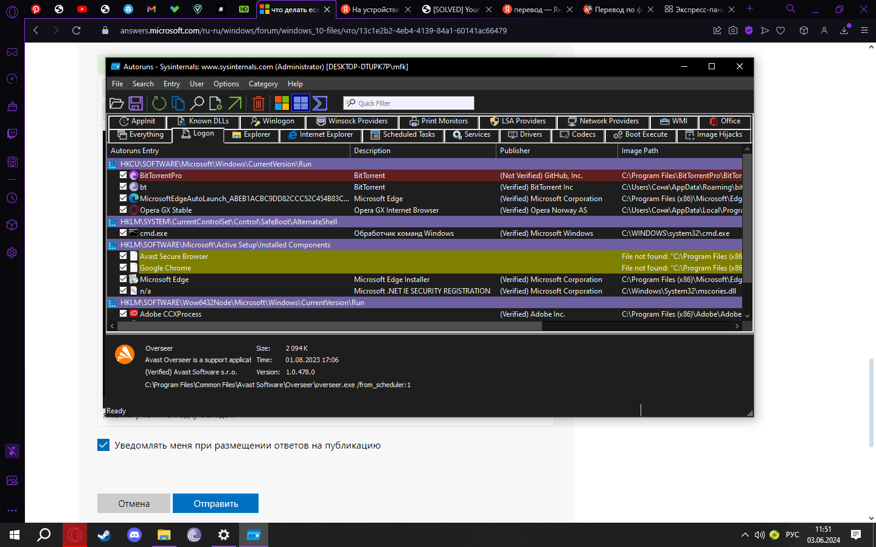Click the Publisher column header

(557, 151)
